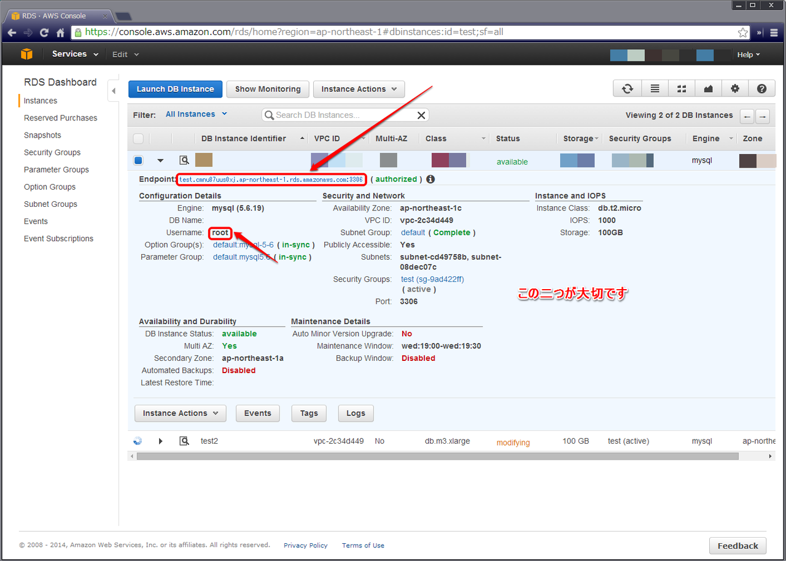Go to the browser home page
Image resolution: width=786 pixels, height=561 pixels.
(x=60, y=32)
